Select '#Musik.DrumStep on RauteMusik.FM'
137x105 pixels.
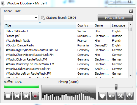click(66, 64)
